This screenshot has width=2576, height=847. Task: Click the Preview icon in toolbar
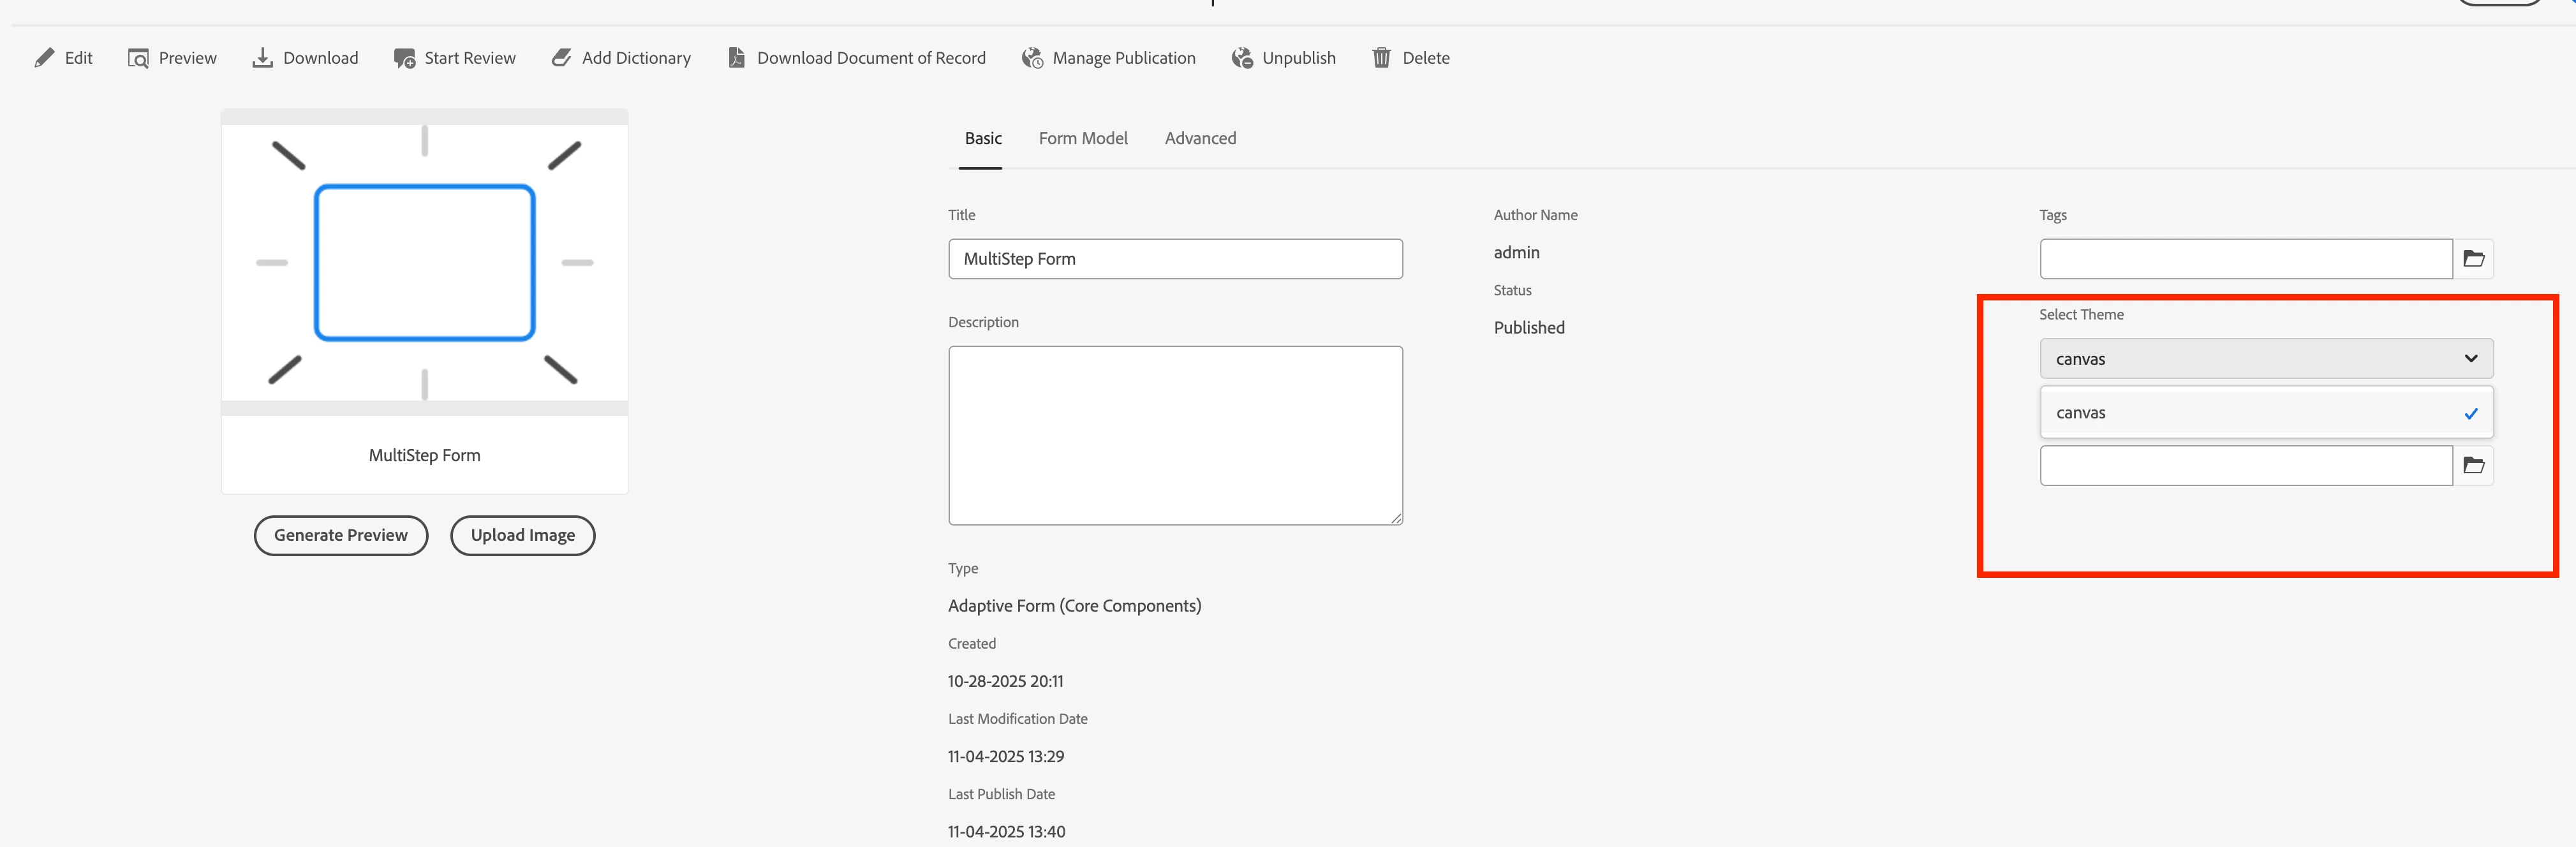(x=138, y=58)
